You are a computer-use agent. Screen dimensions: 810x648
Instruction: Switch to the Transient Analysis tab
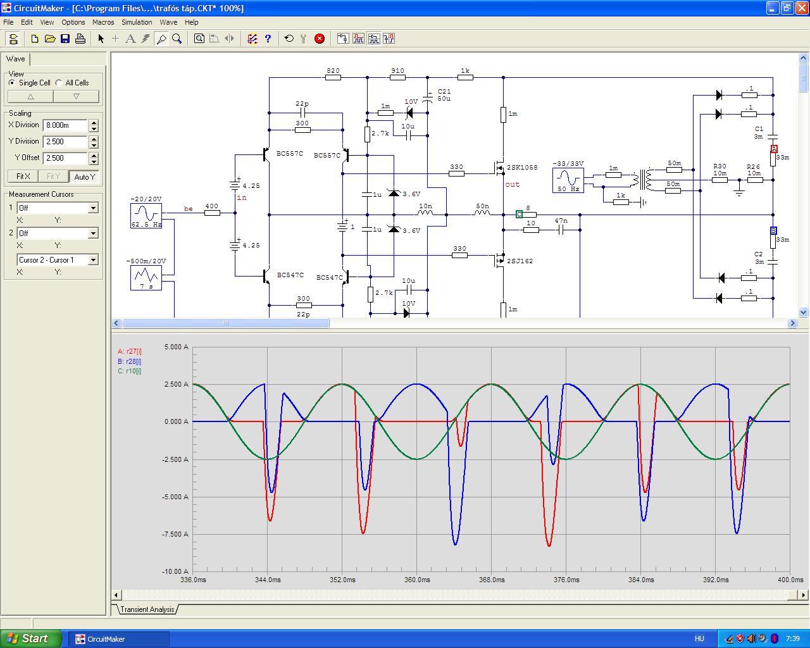point(147,609)
